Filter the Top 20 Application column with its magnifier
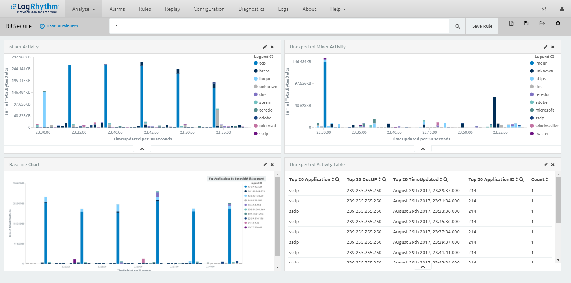Screen dimensions: 571x283 pos(337,180)
